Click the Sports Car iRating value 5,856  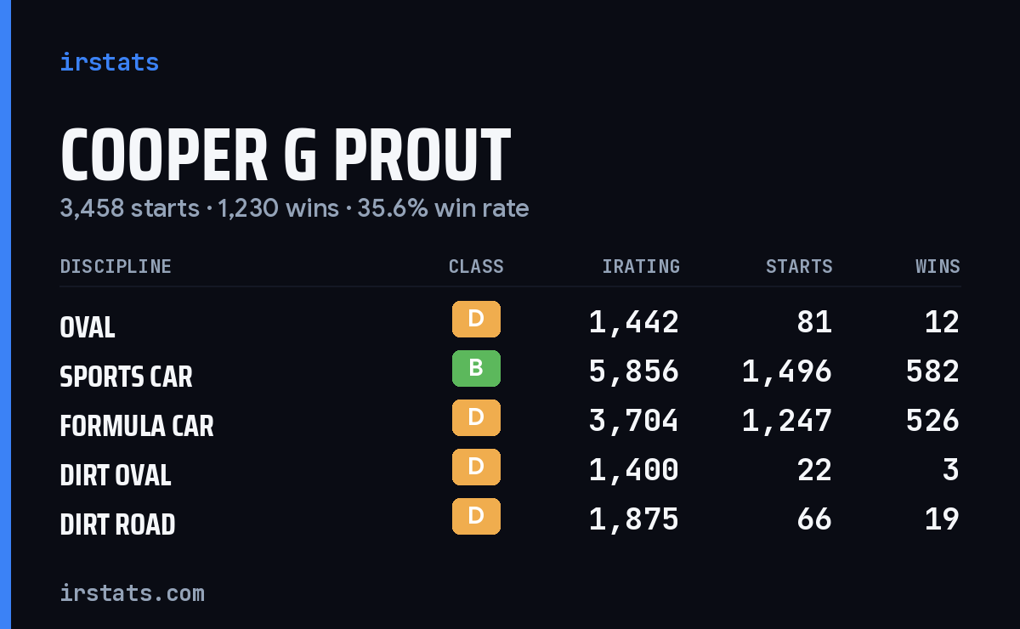(634, 371)
